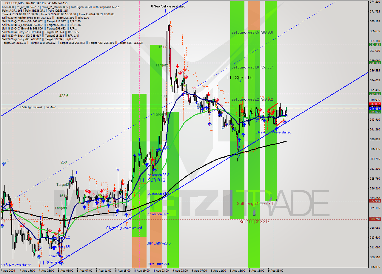Click the 'Target100: 318.218' targets line

[x=73, y=43]
